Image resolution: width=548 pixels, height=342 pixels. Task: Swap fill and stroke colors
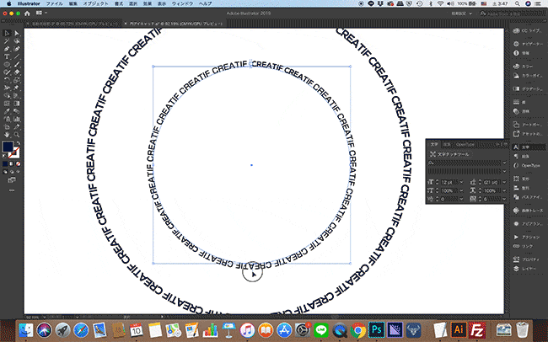coord(19,143)
